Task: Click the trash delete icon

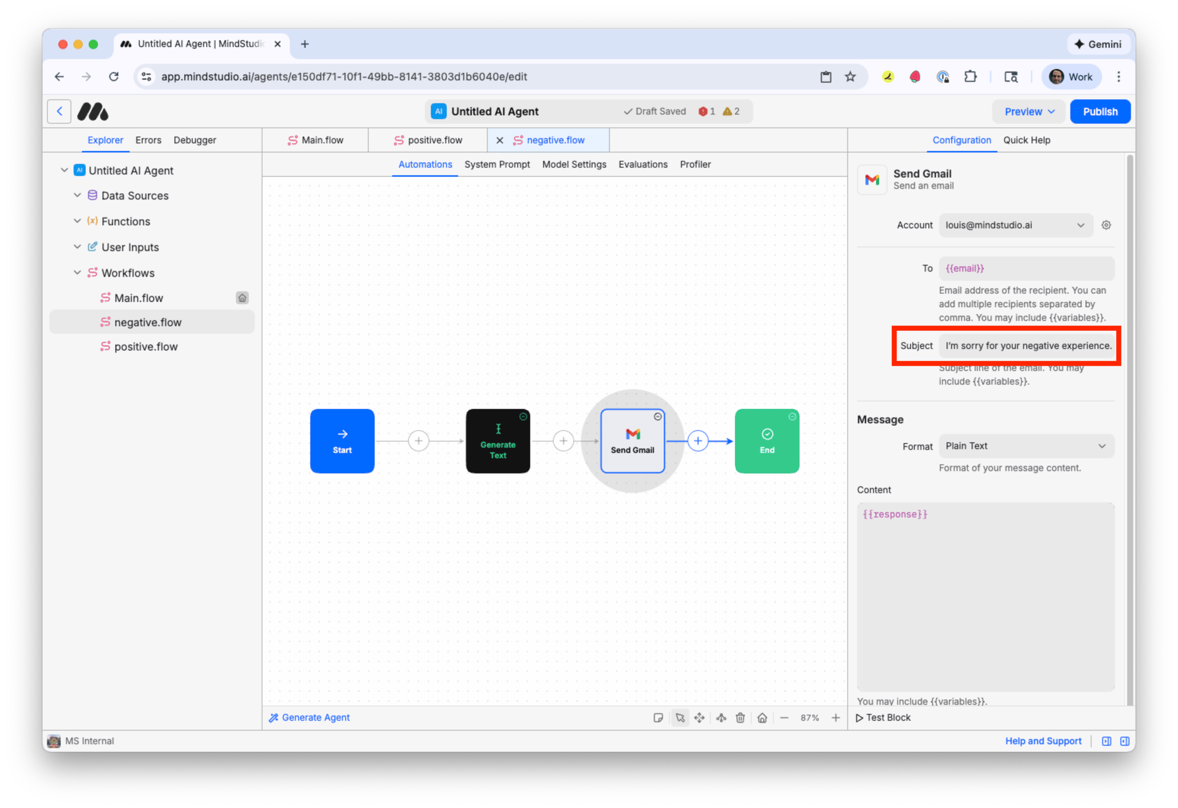Action: point(741,718)
